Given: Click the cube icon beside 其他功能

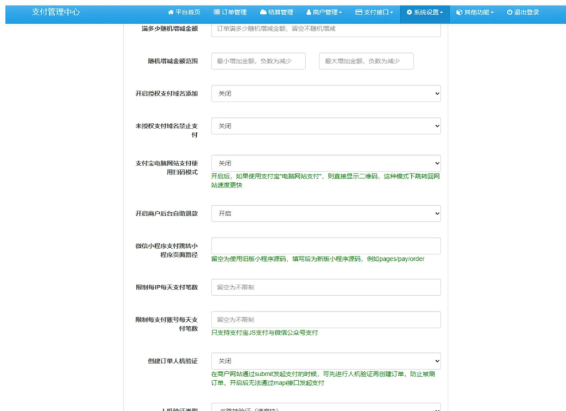Looking at the screenshot, I should tap(459, 12).
